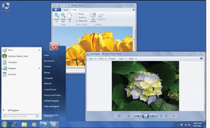Open Windows Media Player from the taskbar
The height and width of the screenshot is (128, 210).
[34, 125]
